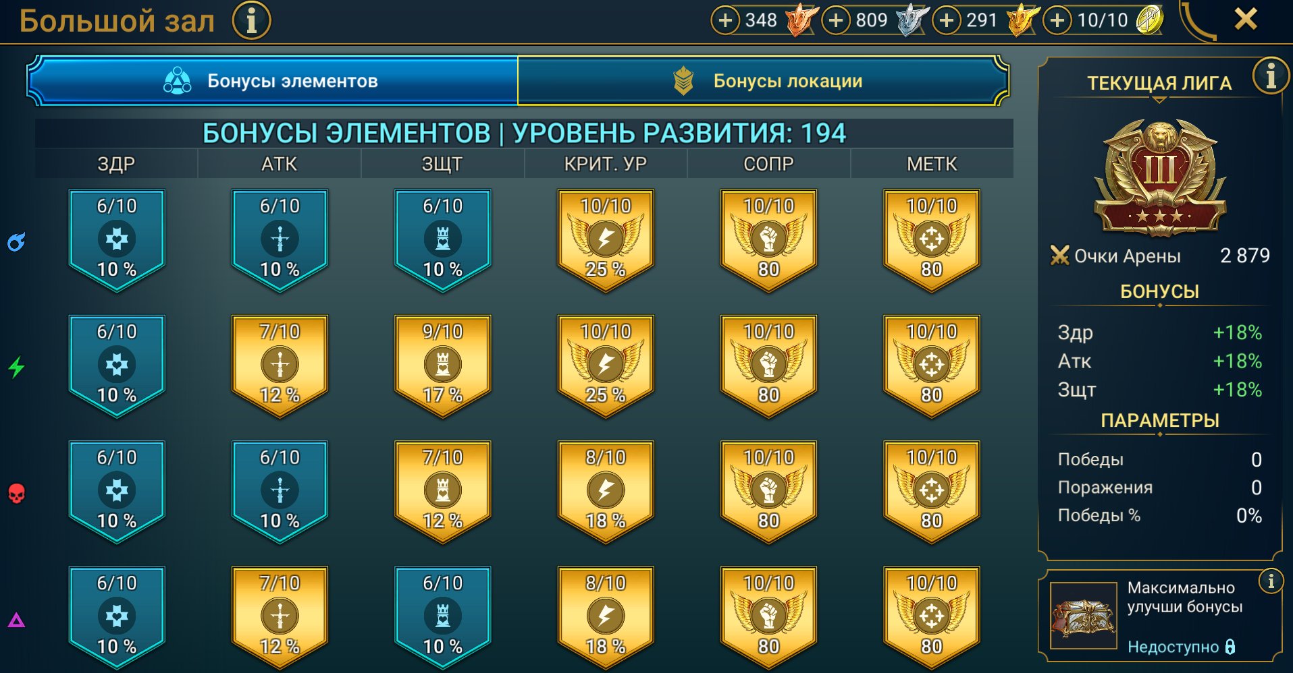Add silver medals with plus button
The image size is (1293, 673).
click(x=836, y=20)
